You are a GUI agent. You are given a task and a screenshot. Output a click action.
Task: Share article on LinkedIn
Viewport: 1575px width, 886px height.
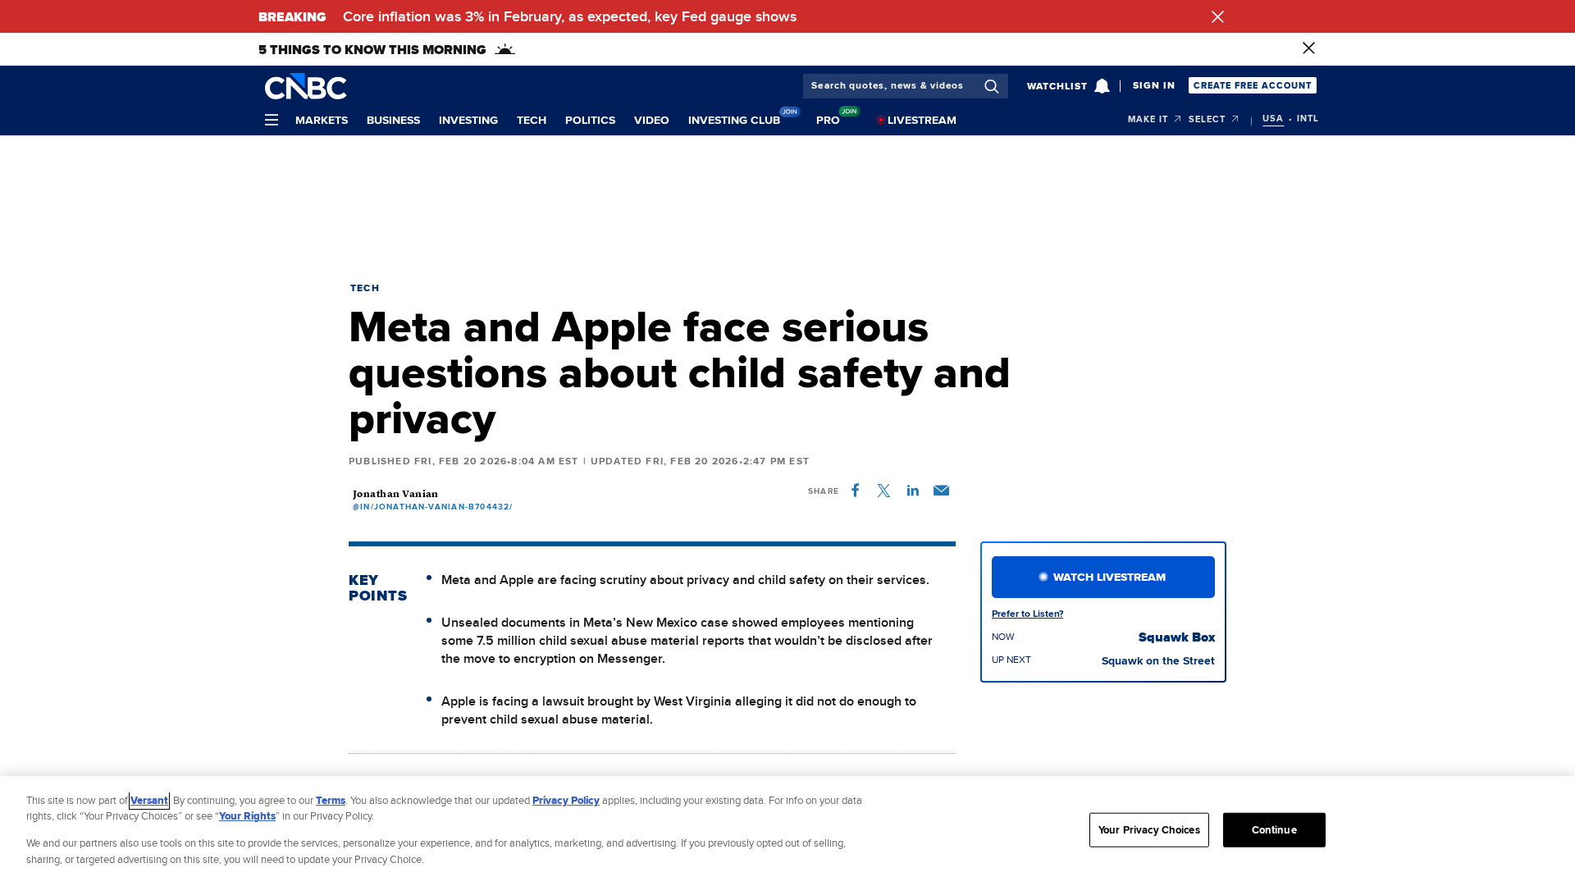point(912,491)
